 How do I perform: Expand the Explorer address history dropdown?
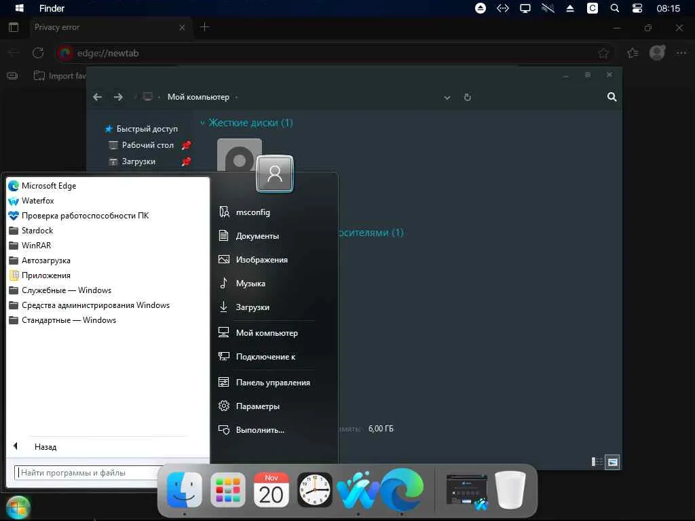pos(447,98)
